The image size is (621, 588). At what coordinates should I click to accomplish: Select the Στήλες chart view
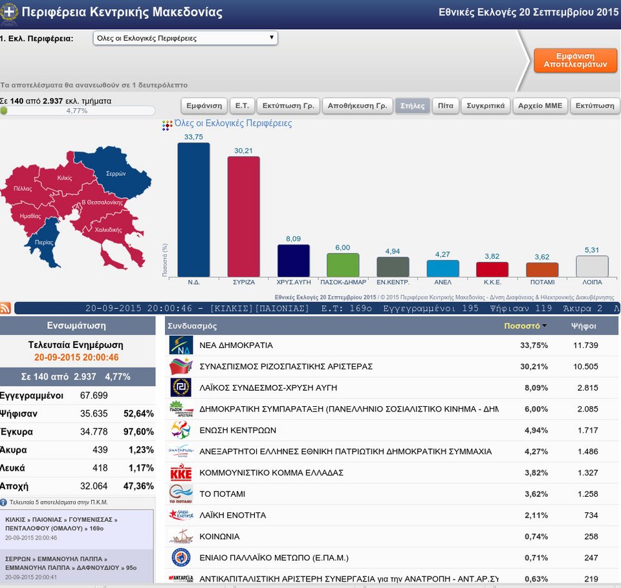pos(412,105)
